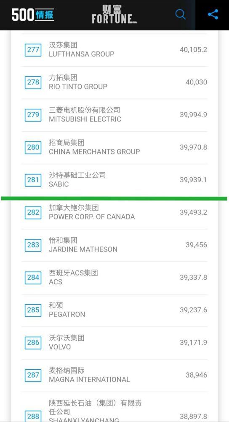Open Volvo listing
Viewport: 229px width, 422px height.
pos(114,343)
